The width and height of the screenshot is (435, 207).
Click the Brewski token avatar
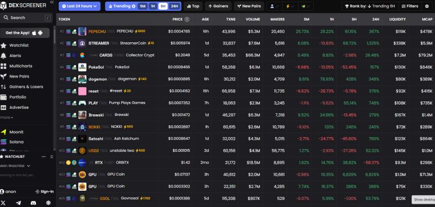83,115
